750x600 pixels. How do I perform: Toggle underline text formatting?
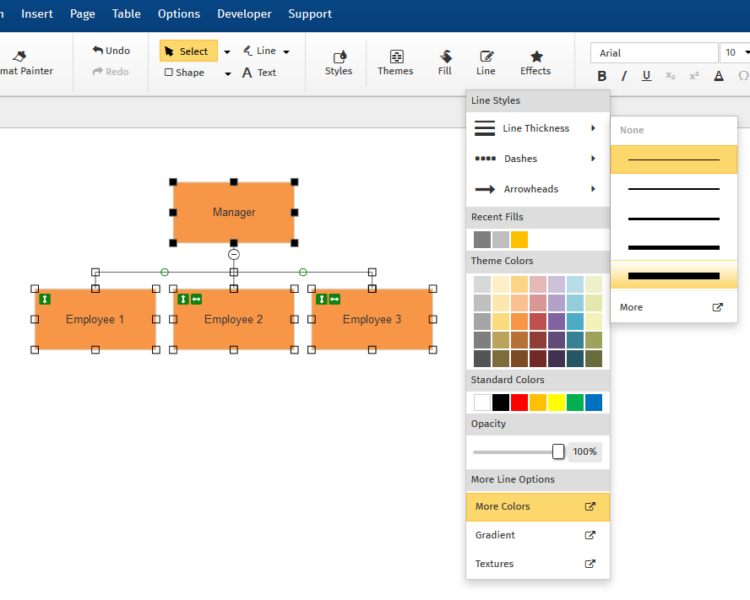click(x=646, y=76)
